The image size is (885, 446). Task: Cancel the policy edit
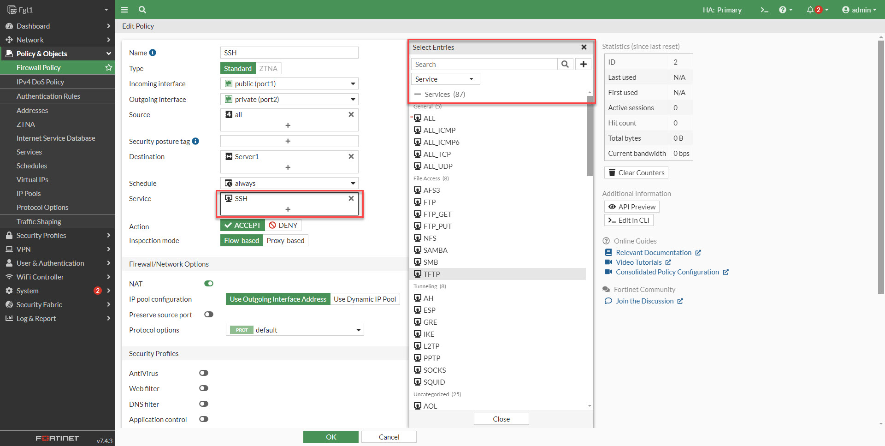389,437
